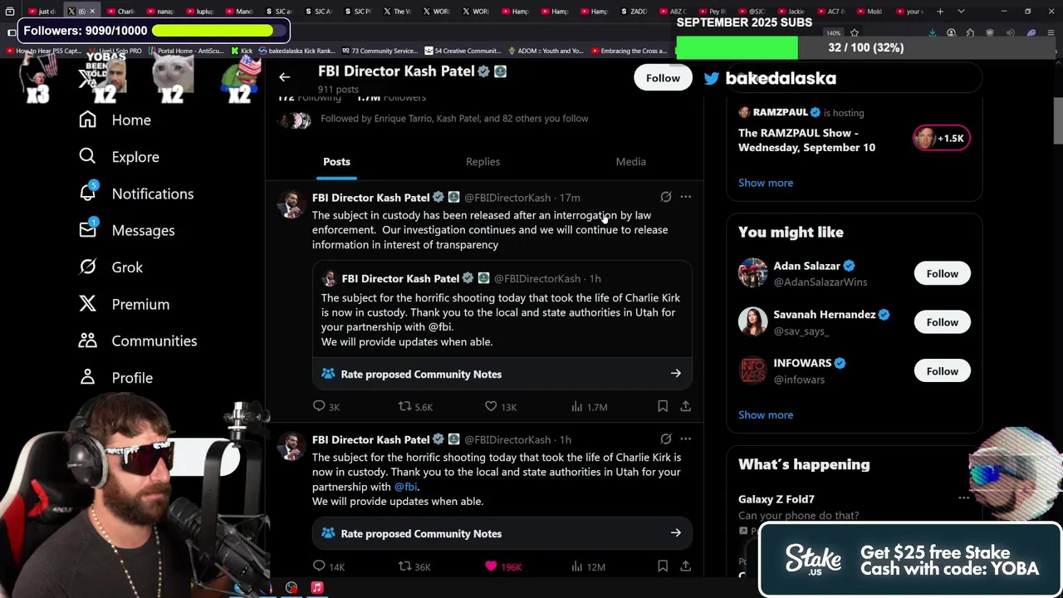Reply to the post with 14K replies
Viewport: 1063px width, 598px height.
point(328,566)
